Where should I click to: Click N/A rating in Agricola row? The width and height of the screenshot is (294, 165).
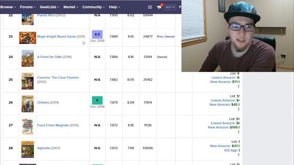click(97, 148)
